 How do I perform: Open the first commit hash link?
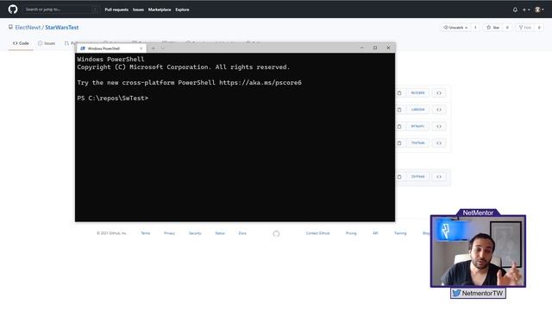[x=417, y=92]
